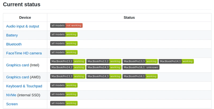Click the MacBookPro14,3 badge in AMD row
This screenshot has width=214, height=109.
[104, 76]
